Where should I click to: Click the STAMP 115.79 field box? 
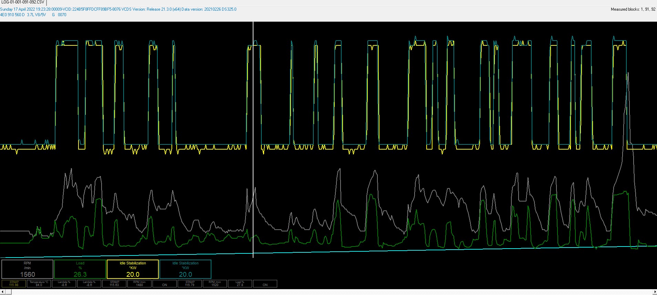190,284
